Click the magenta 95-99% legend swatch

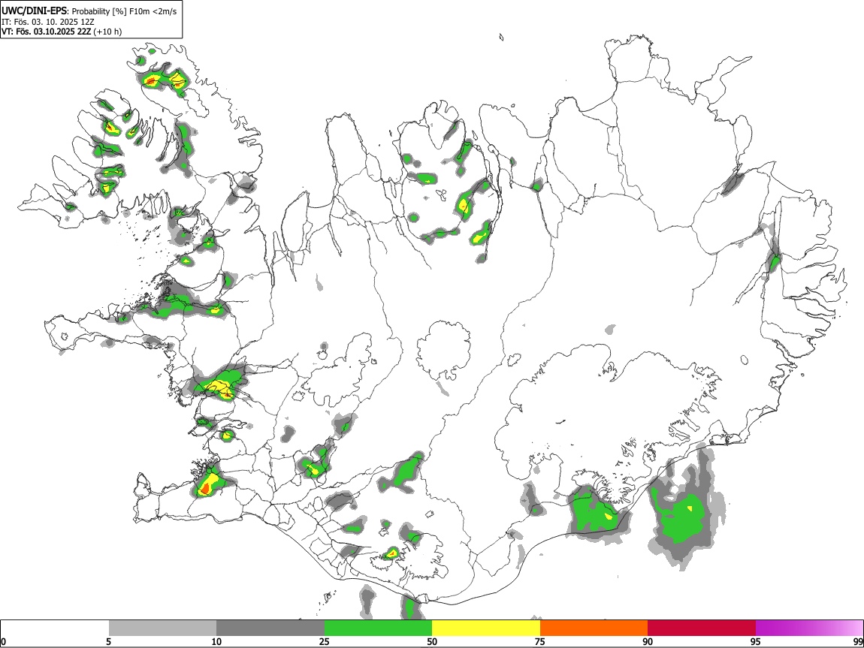pos(809,628)
